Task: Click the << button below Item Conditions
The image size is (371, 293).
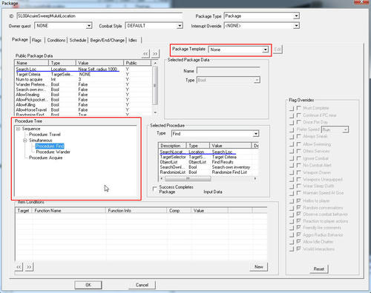Action: pos(19,267)
